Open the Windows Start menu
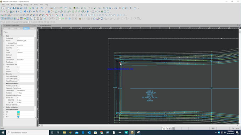Screen dimensions: 241x135 coord(2,133)
